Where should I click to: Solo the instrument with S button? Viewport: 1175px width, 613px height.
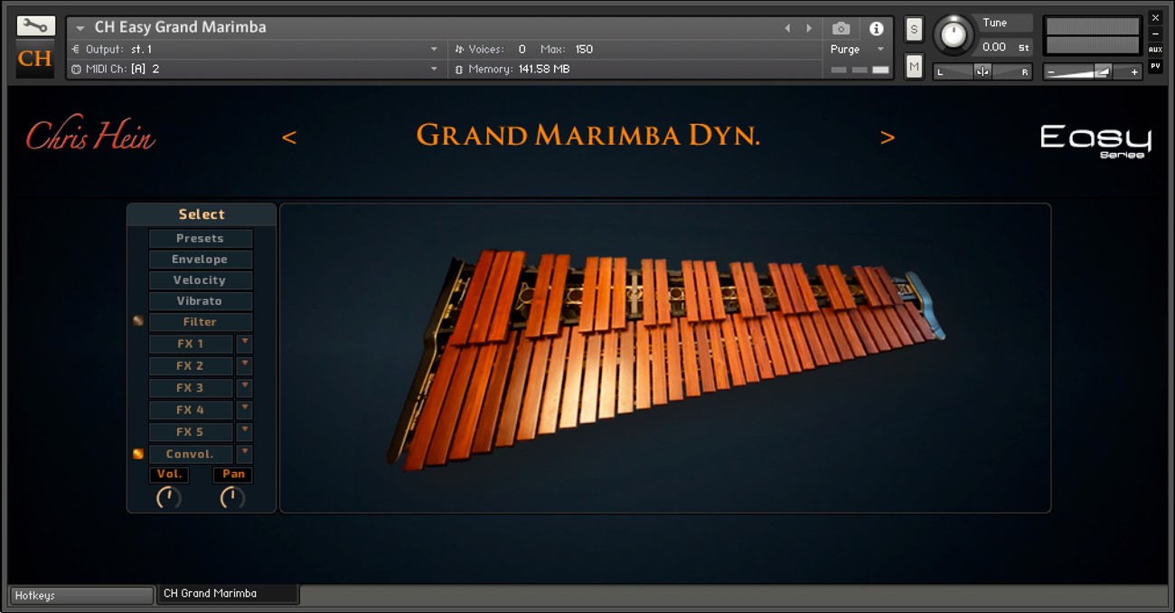coord(914,29)
